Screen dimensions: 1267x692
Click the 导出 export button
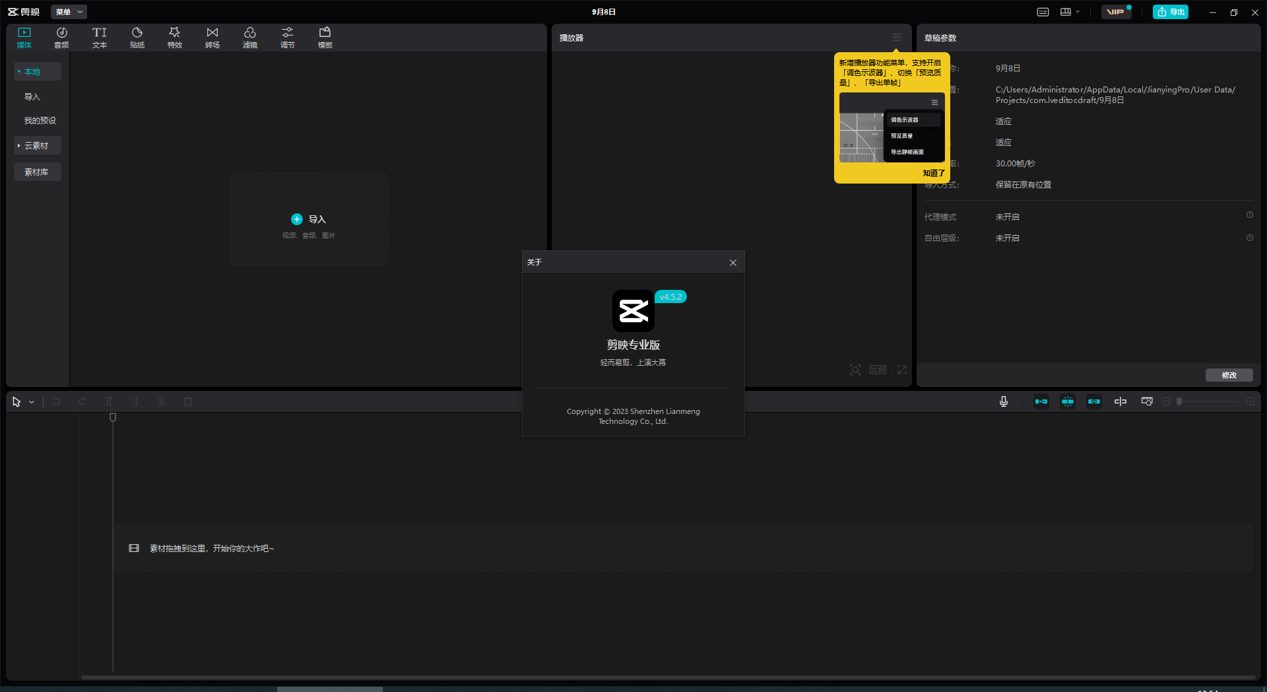(x=1171, y=12)
